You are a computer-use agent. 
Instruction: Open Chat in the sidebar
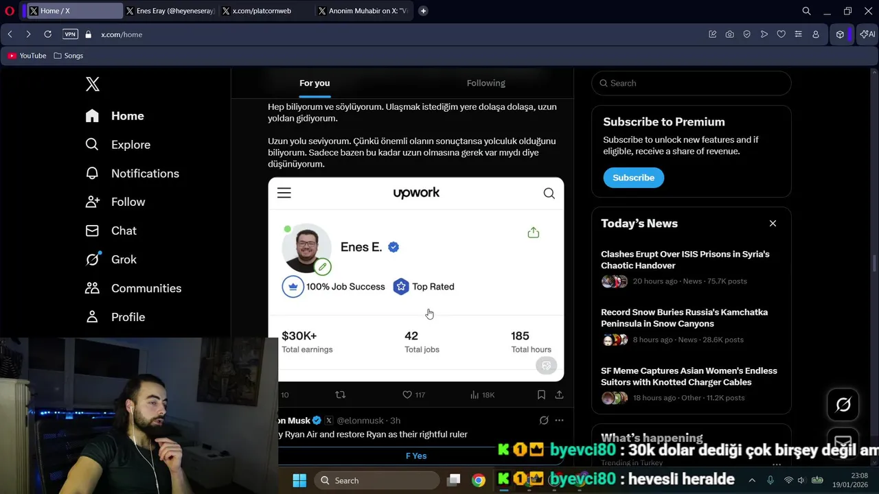point(111,231)
